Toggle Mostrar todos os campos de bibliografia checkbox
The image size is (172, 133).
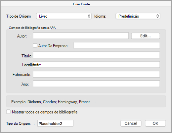point(8,112)
